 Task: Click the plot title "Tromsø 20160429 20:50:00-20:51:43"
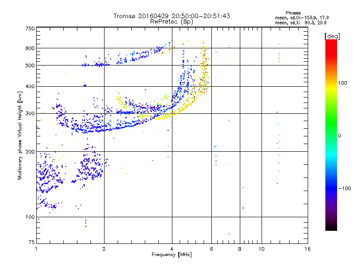pos(171,16)
